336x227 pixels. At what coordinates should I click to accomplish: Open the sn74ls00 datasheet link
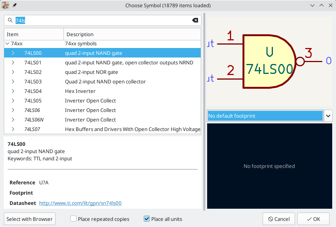click(80, 203)
